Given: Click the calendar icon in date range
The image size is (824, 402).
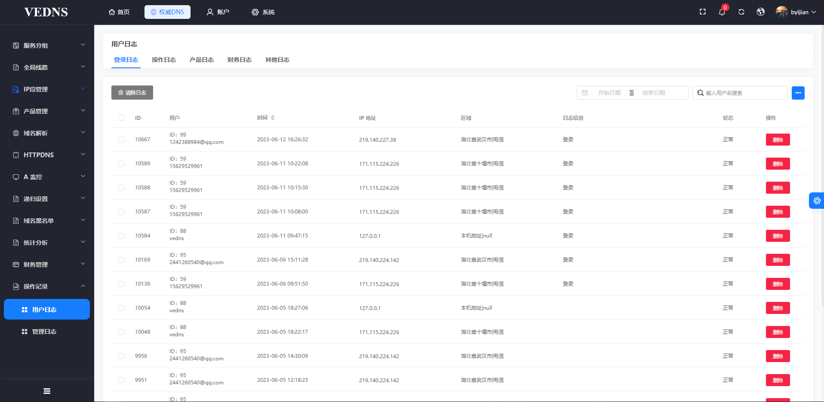Looking at the screenshot, I should coord(584,93).
